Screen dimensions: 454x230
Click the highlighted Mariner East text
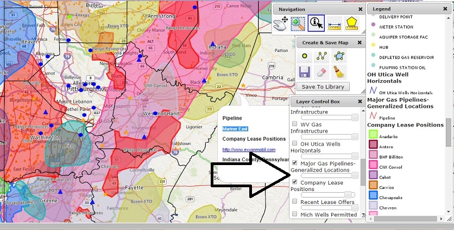pyautogui.click(x=235, y=129)
